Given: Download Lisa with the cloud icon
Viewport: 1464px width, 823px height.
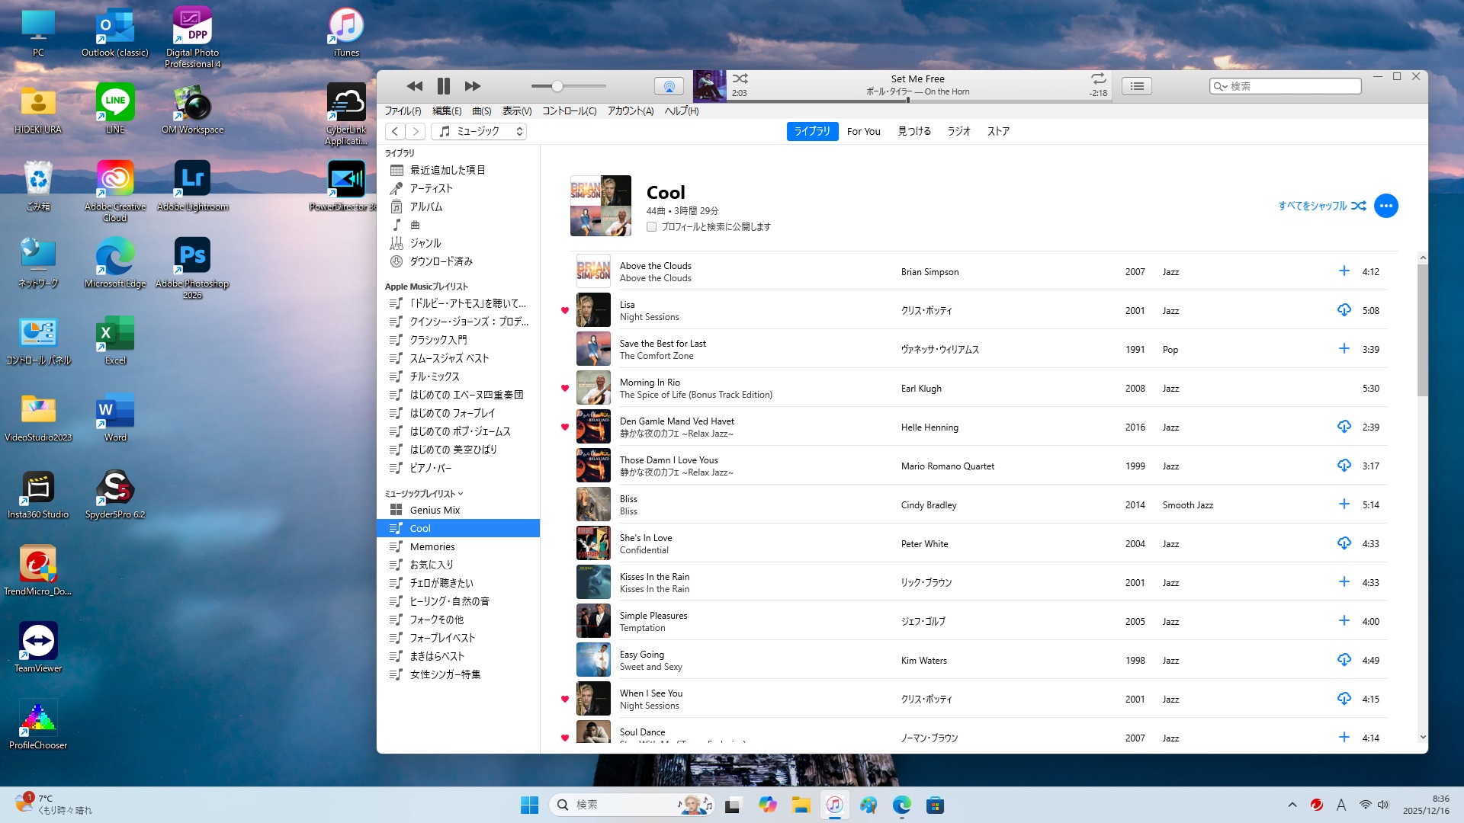Looking at the screenshot, I should point(1344,310).
